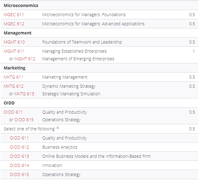Open the MKTG 611 course link
The height and width of the screenshot is (180, 199).
coord(13,77)
